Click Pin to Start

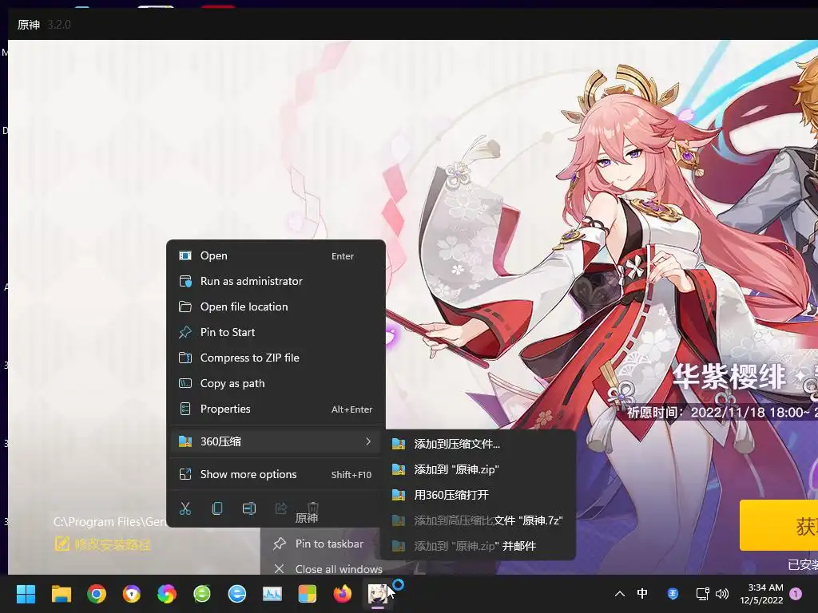276,332
